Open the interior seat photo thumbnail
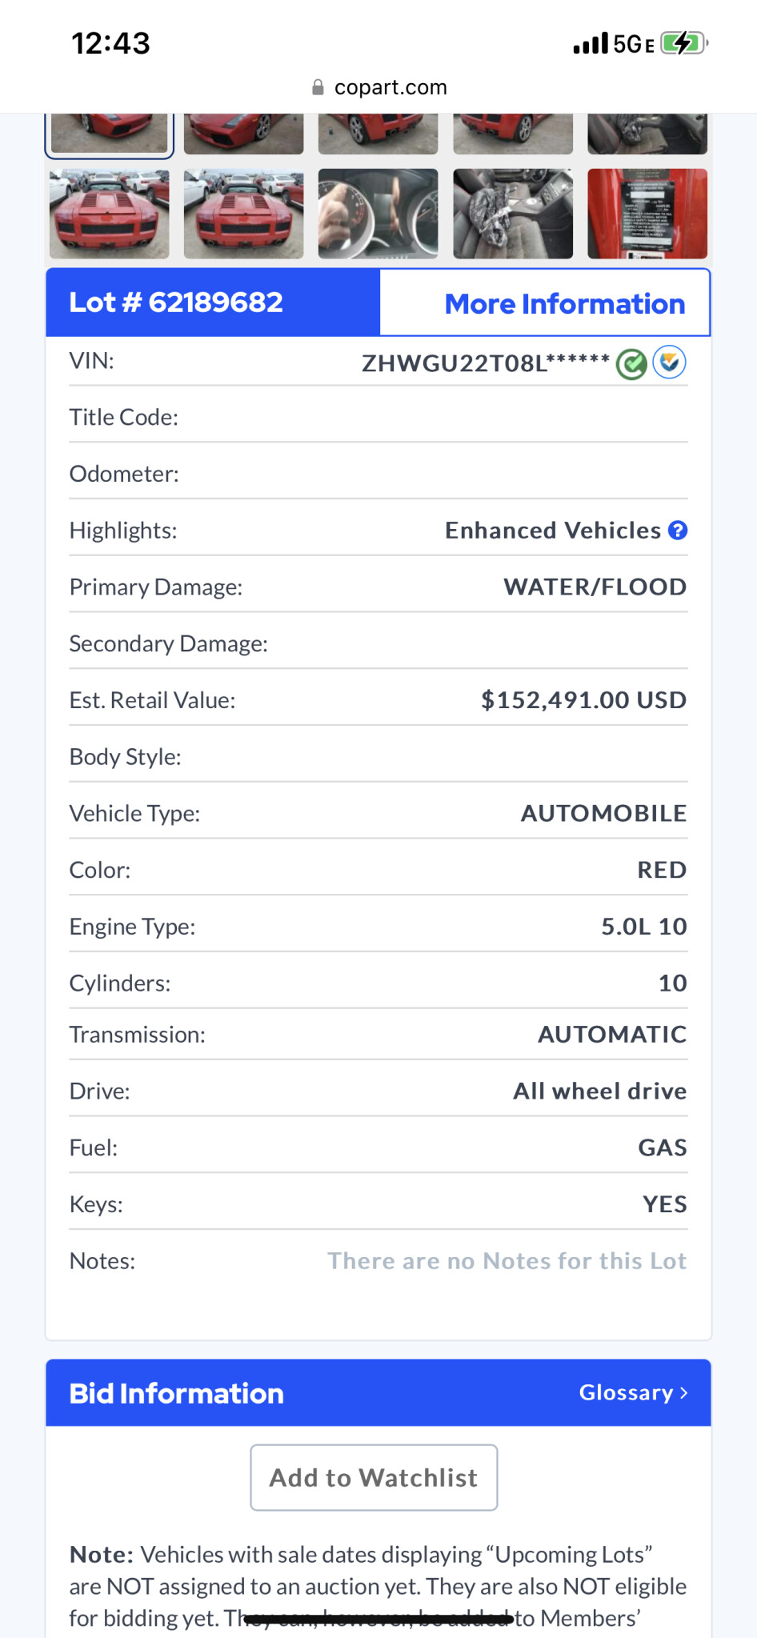 tap(513, 214)
